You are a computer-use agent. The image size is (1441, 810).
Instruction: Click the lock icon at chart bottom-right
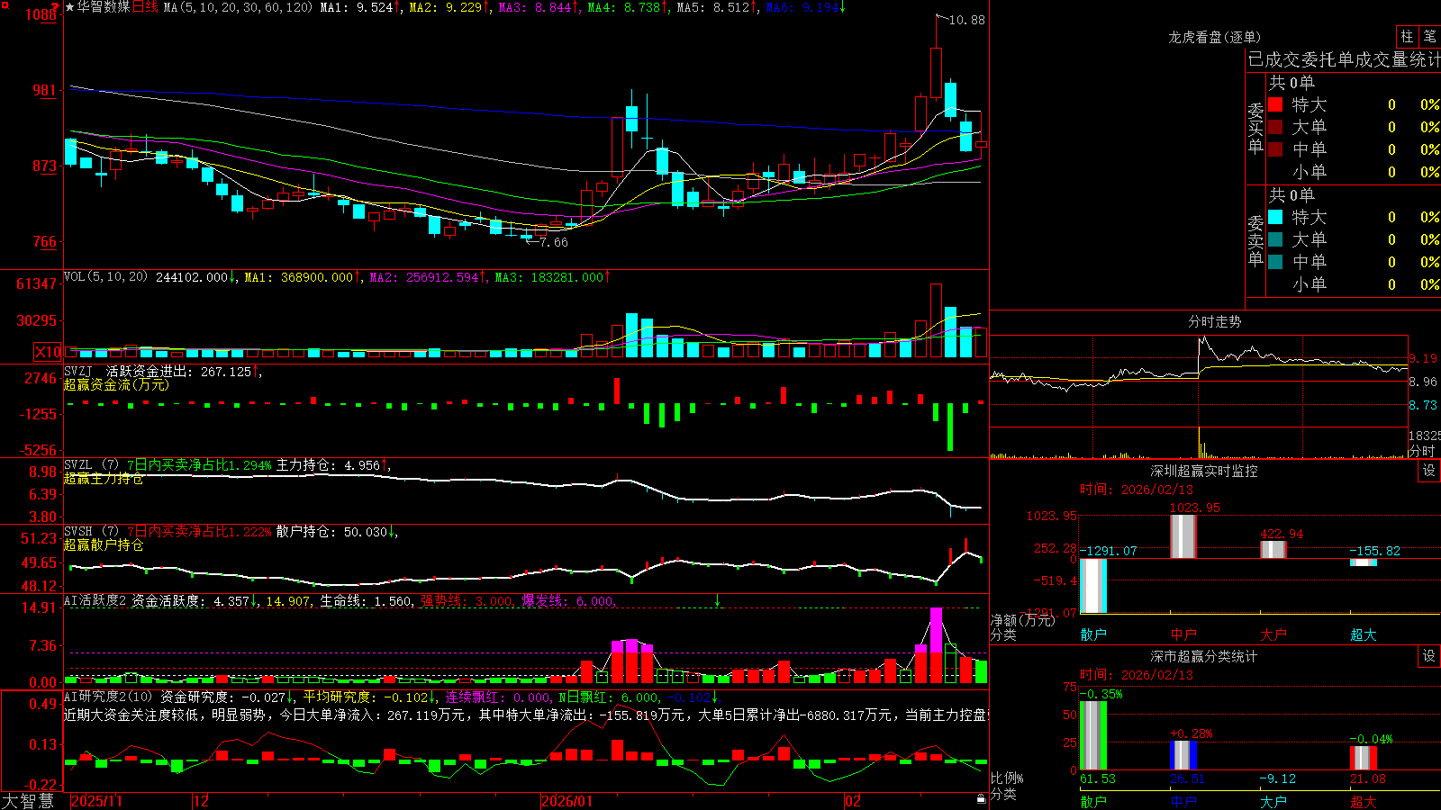(982, 799)
